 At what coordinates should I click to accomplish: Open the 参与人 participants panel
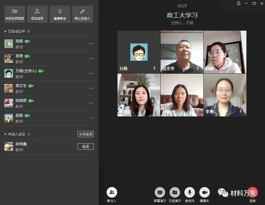[x=112, y=193]
